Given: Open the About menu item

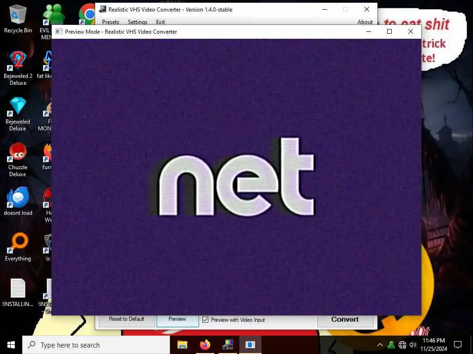Looking at the screenshot, I should pos(365,22).
